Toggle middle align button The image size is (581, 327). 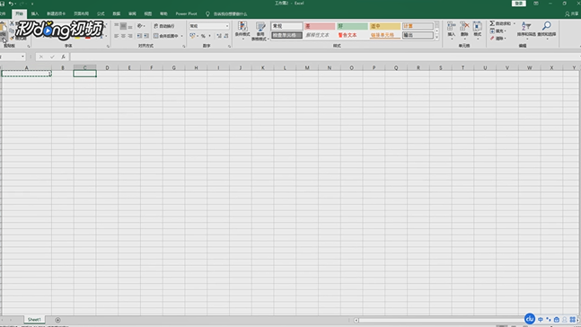pyautogui.click(x=123, y=26)
